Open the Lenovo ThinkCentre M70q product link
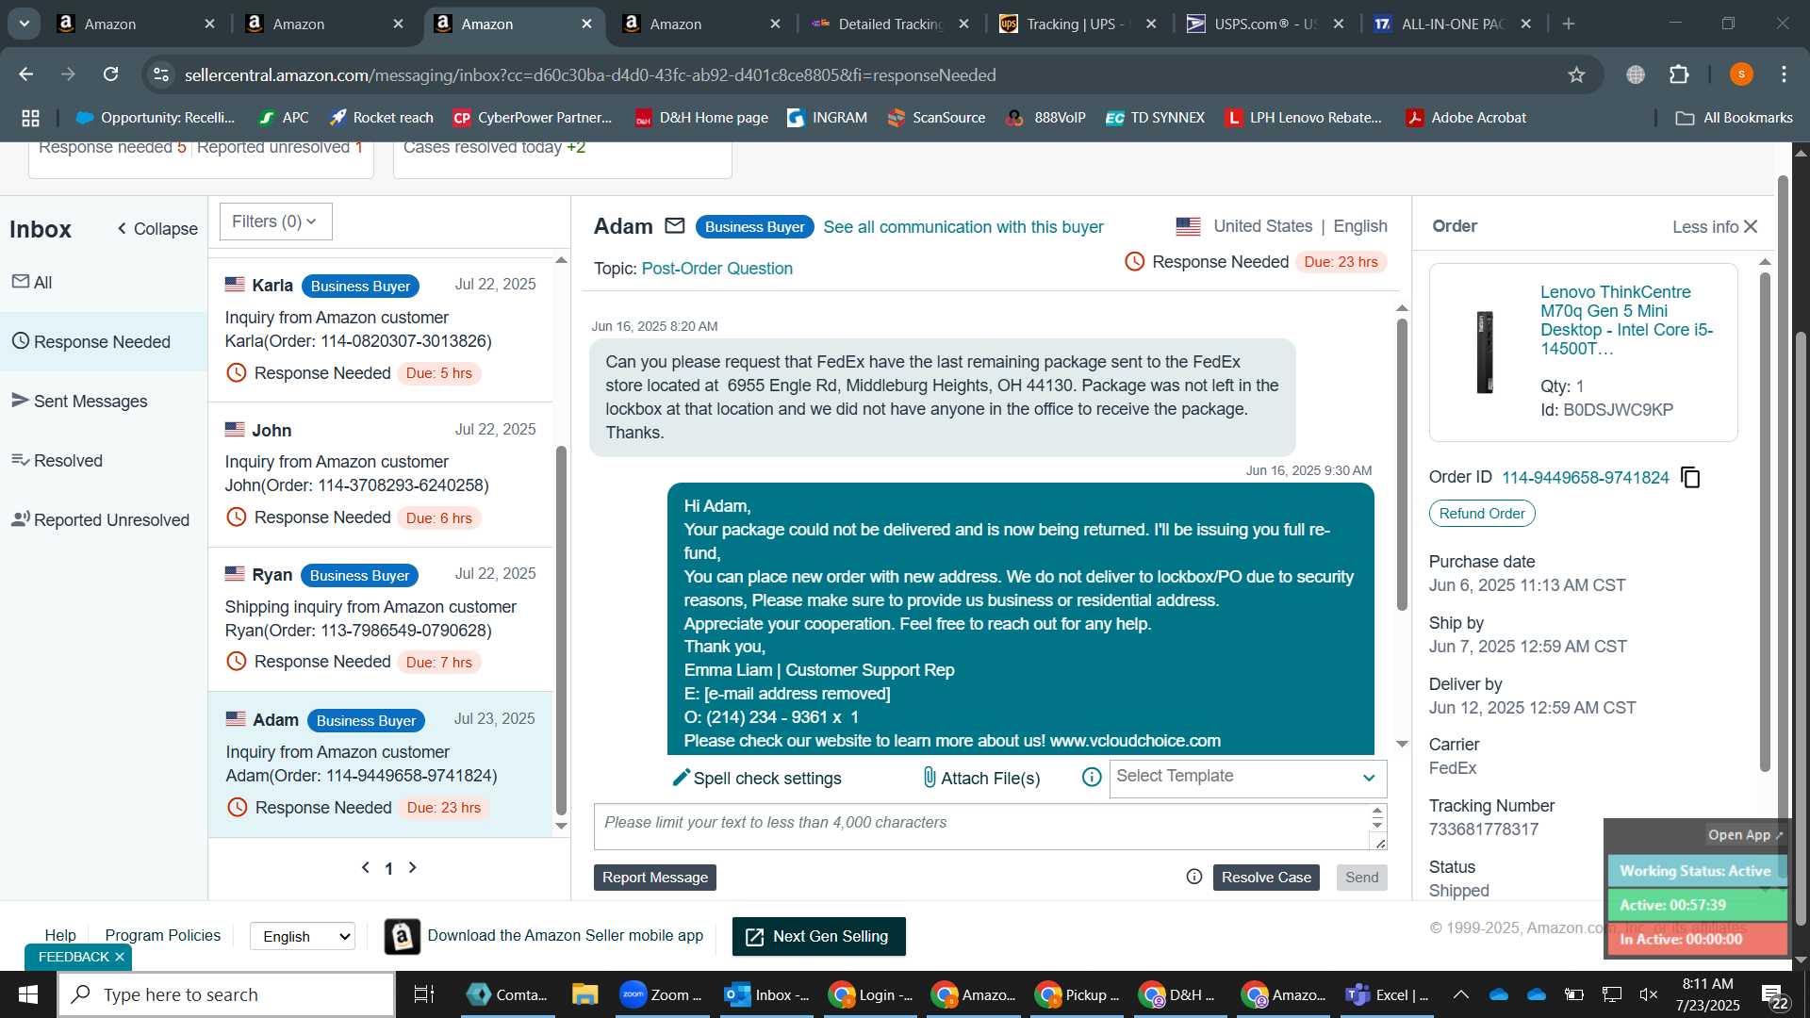The height and width of the screenshot is (1018, 1810). [1626, 320]
